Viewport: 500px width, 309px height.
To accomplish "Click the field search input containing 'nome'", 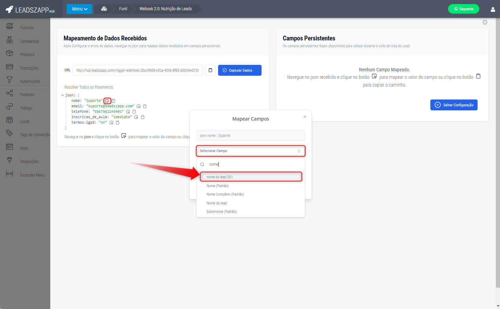I will click(255, 164).
